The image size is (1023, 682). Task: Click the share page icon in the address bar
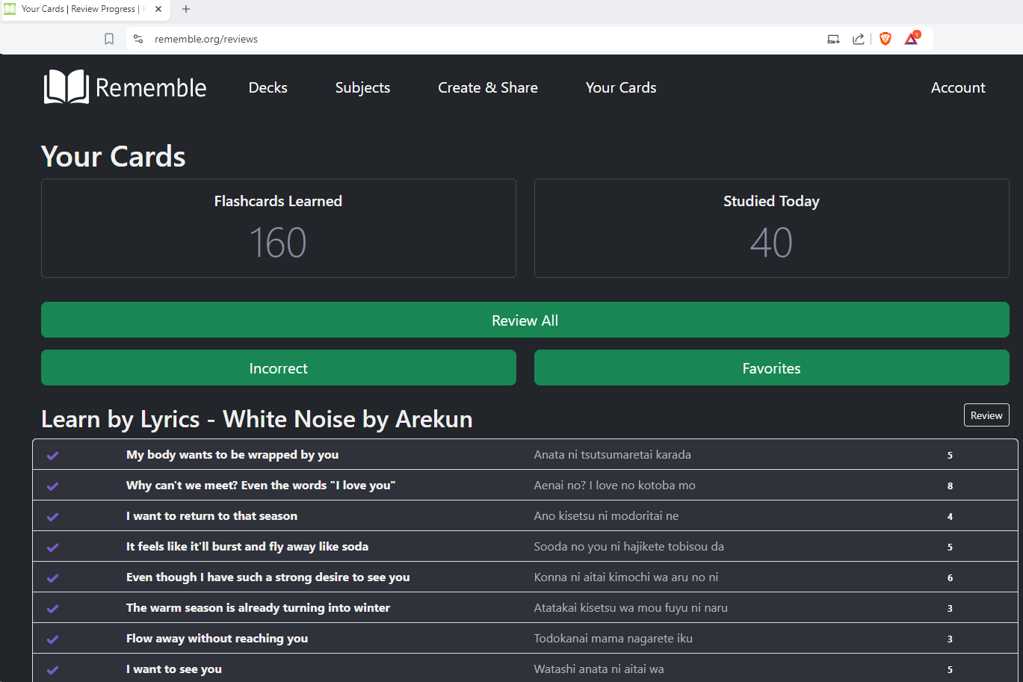[x=859, y=39]
